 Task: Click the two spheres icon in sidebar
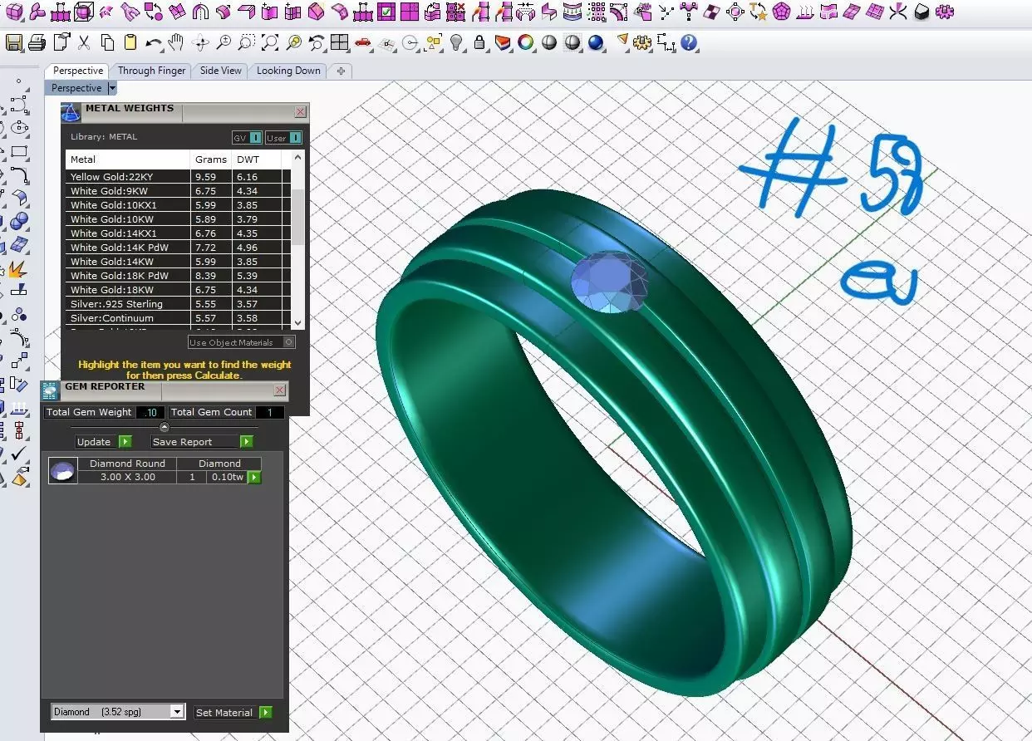[x=18, y=221]
